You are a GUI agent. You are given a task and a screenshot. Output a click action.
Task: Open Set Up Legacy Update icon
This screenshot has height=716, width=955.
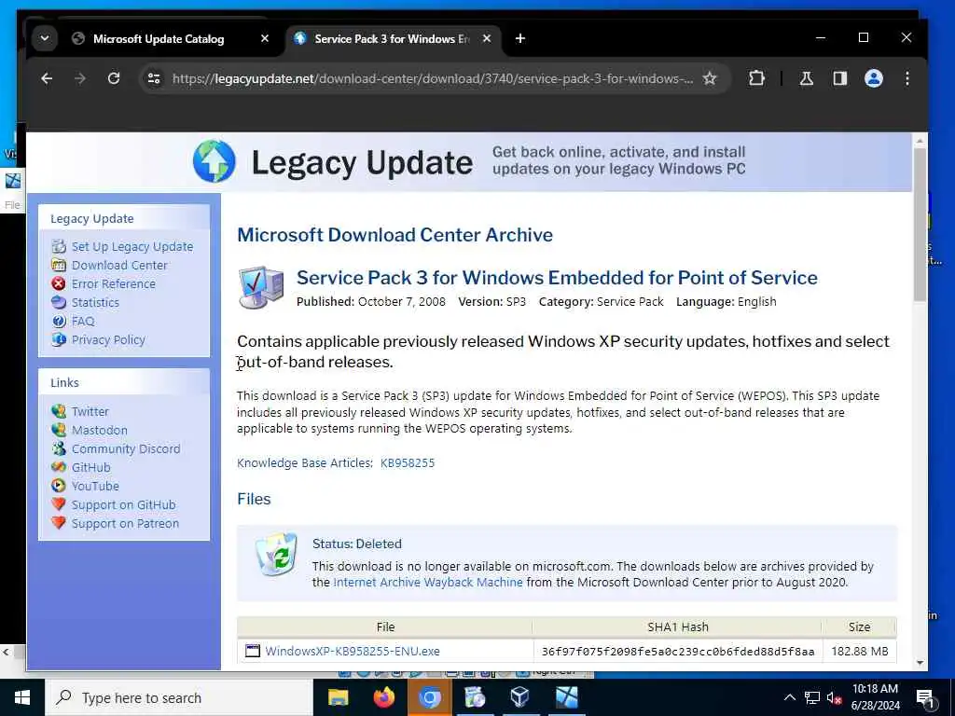[59, 246]
